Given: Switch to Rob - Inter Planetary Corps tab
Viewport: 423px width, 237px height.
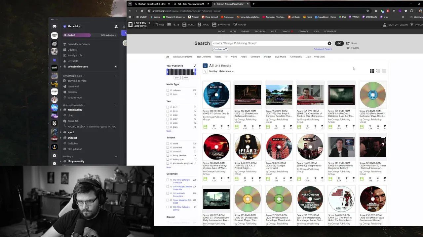Looking at the screenshot, I should (192, 4).
